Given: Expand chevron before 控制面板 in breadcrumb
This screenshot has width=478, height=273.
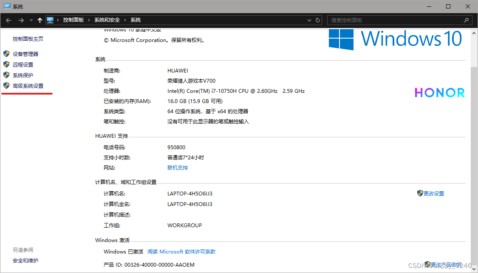Looking at the screenshot, I should 58,20.
